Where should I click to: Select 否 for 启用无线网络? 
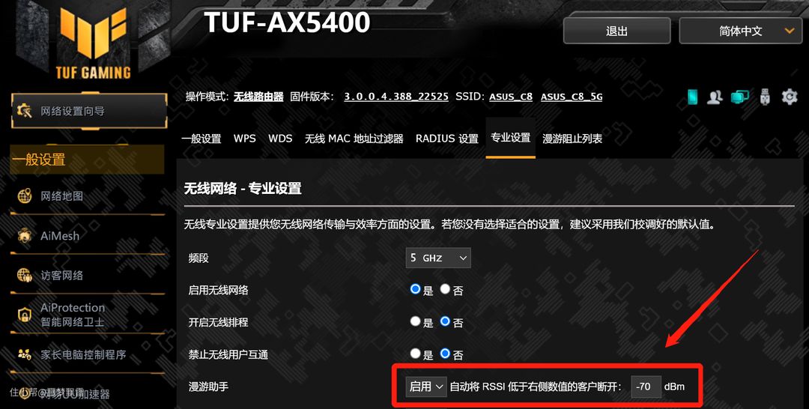pos(445,289)
